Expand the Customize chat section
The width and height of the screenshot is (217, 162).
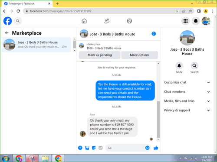(x=187, y=82)
